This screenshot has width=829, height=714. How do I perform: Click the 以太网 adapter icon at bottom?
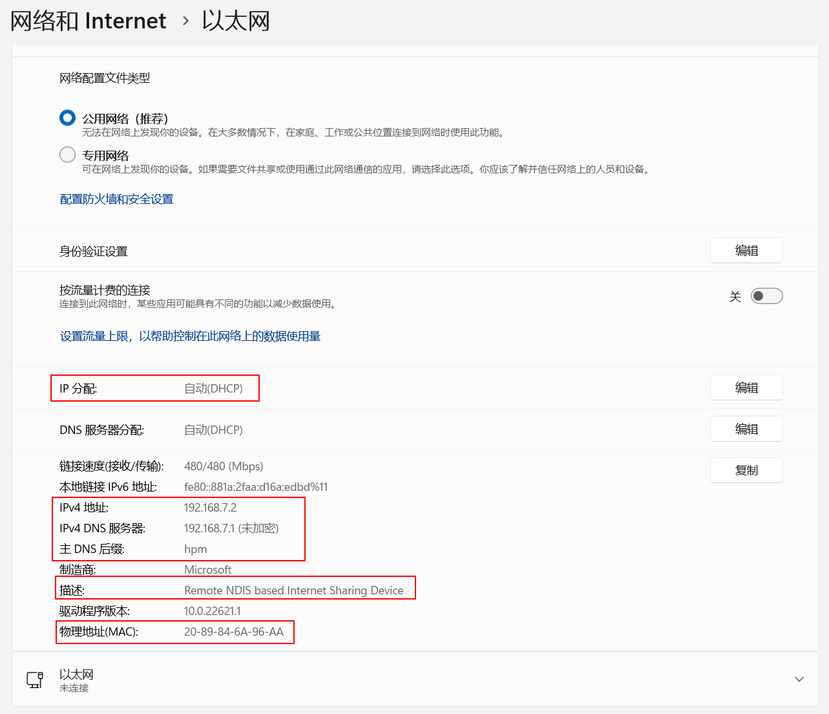(x=35, y=679)
